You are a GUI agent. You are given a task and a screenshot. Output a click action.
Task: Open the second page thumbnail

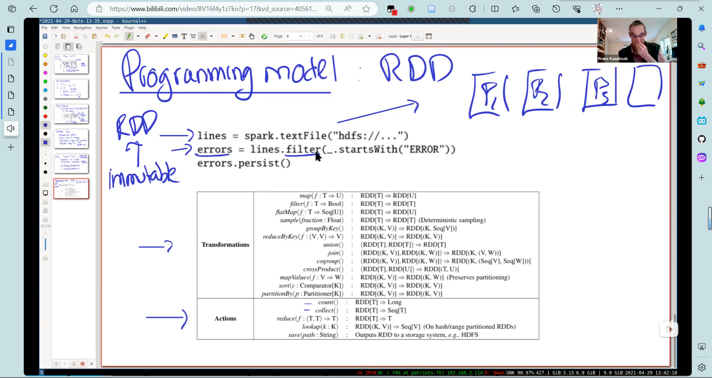pos(71,89)
